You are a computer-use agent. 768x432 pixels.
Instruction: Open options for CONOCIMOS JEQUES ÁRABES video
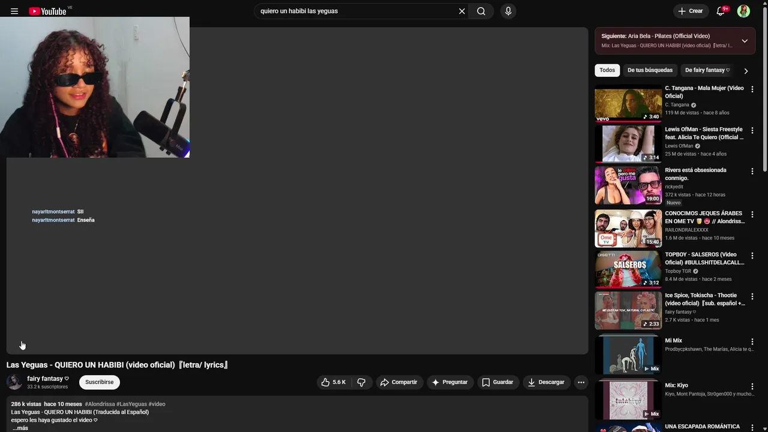click(x=752, y=214)
